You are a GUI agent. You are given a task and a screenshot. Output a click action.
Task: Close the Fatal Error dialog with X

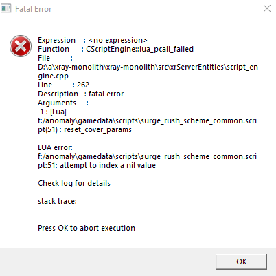(x=267, y=8)
